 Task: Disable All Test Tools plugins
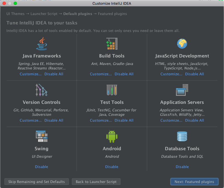(x=124, y=120)
